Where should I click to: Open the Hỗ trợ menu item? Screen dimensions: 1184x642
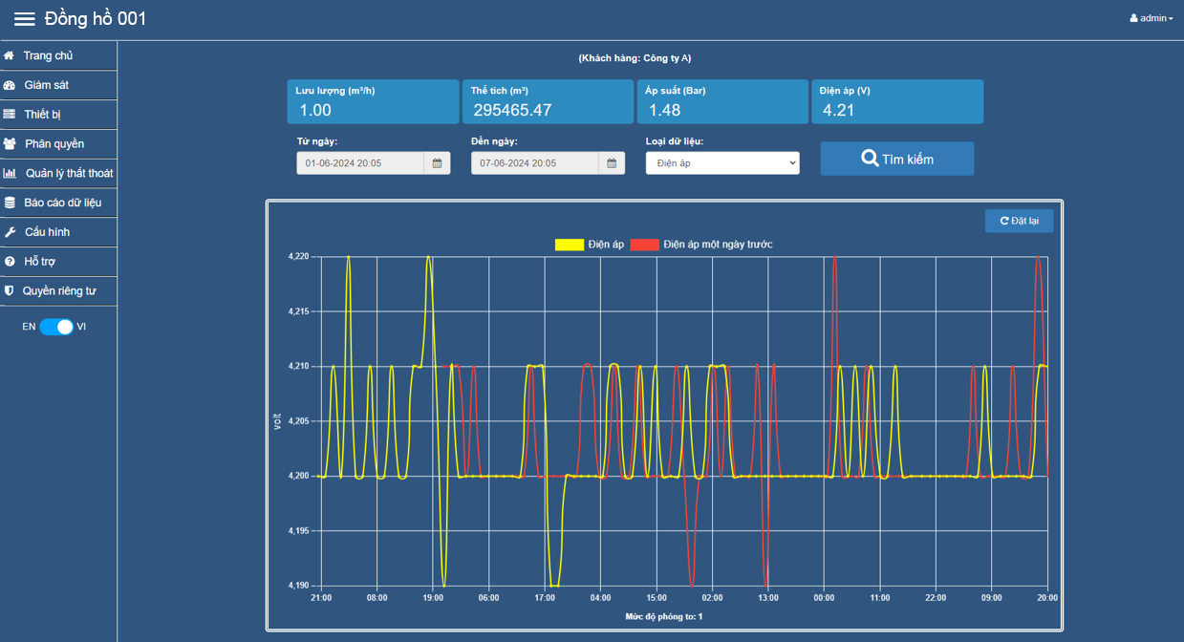pos(40,262)
